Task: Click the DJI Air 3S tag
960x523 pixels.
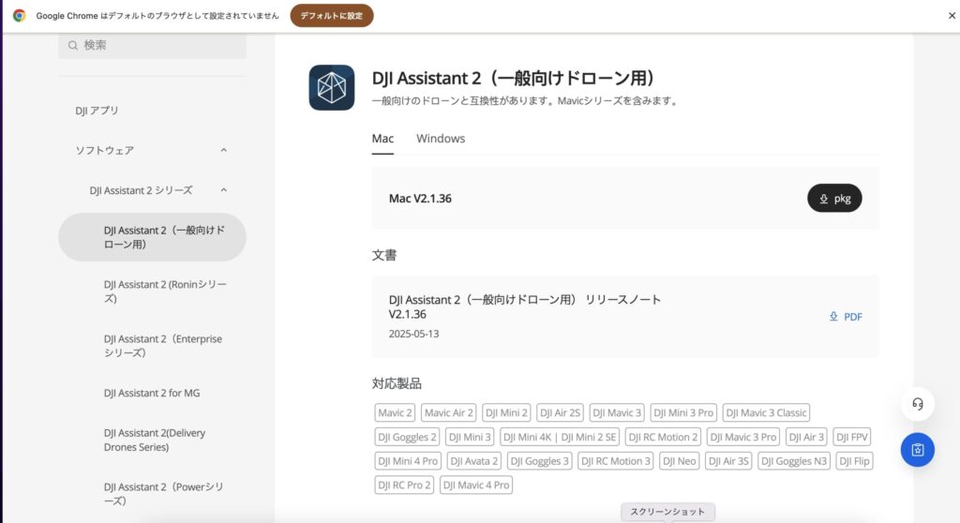Action: coord(727,460)
